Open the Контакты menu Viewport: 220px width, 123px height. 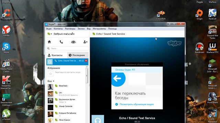pyautogui.click(x=58, y=29)
